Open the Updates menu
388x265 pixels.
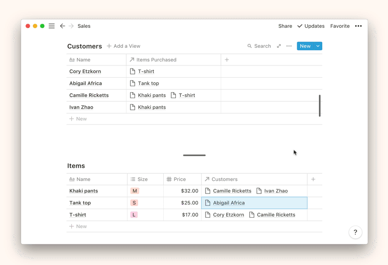pos(311,26)
